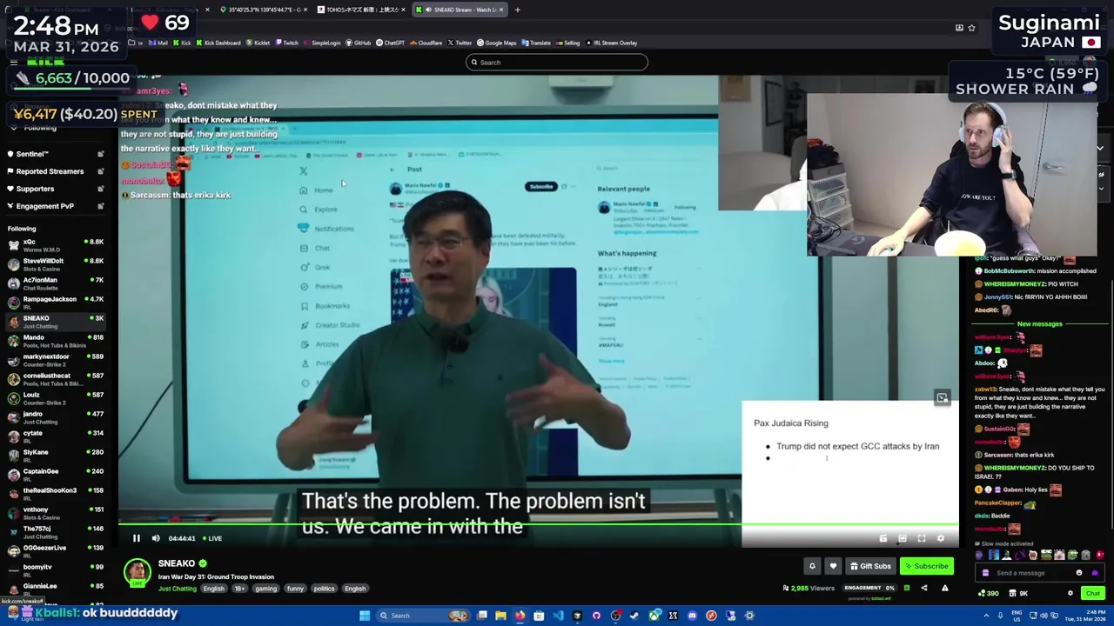Click the Gift Subs button
The height and width of the screenshot is (626, 1114).
870,566
